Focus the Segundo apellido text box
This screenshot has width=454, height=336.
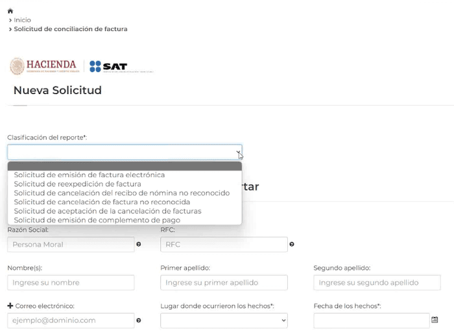pyautogui.click(x=377, y=283)
